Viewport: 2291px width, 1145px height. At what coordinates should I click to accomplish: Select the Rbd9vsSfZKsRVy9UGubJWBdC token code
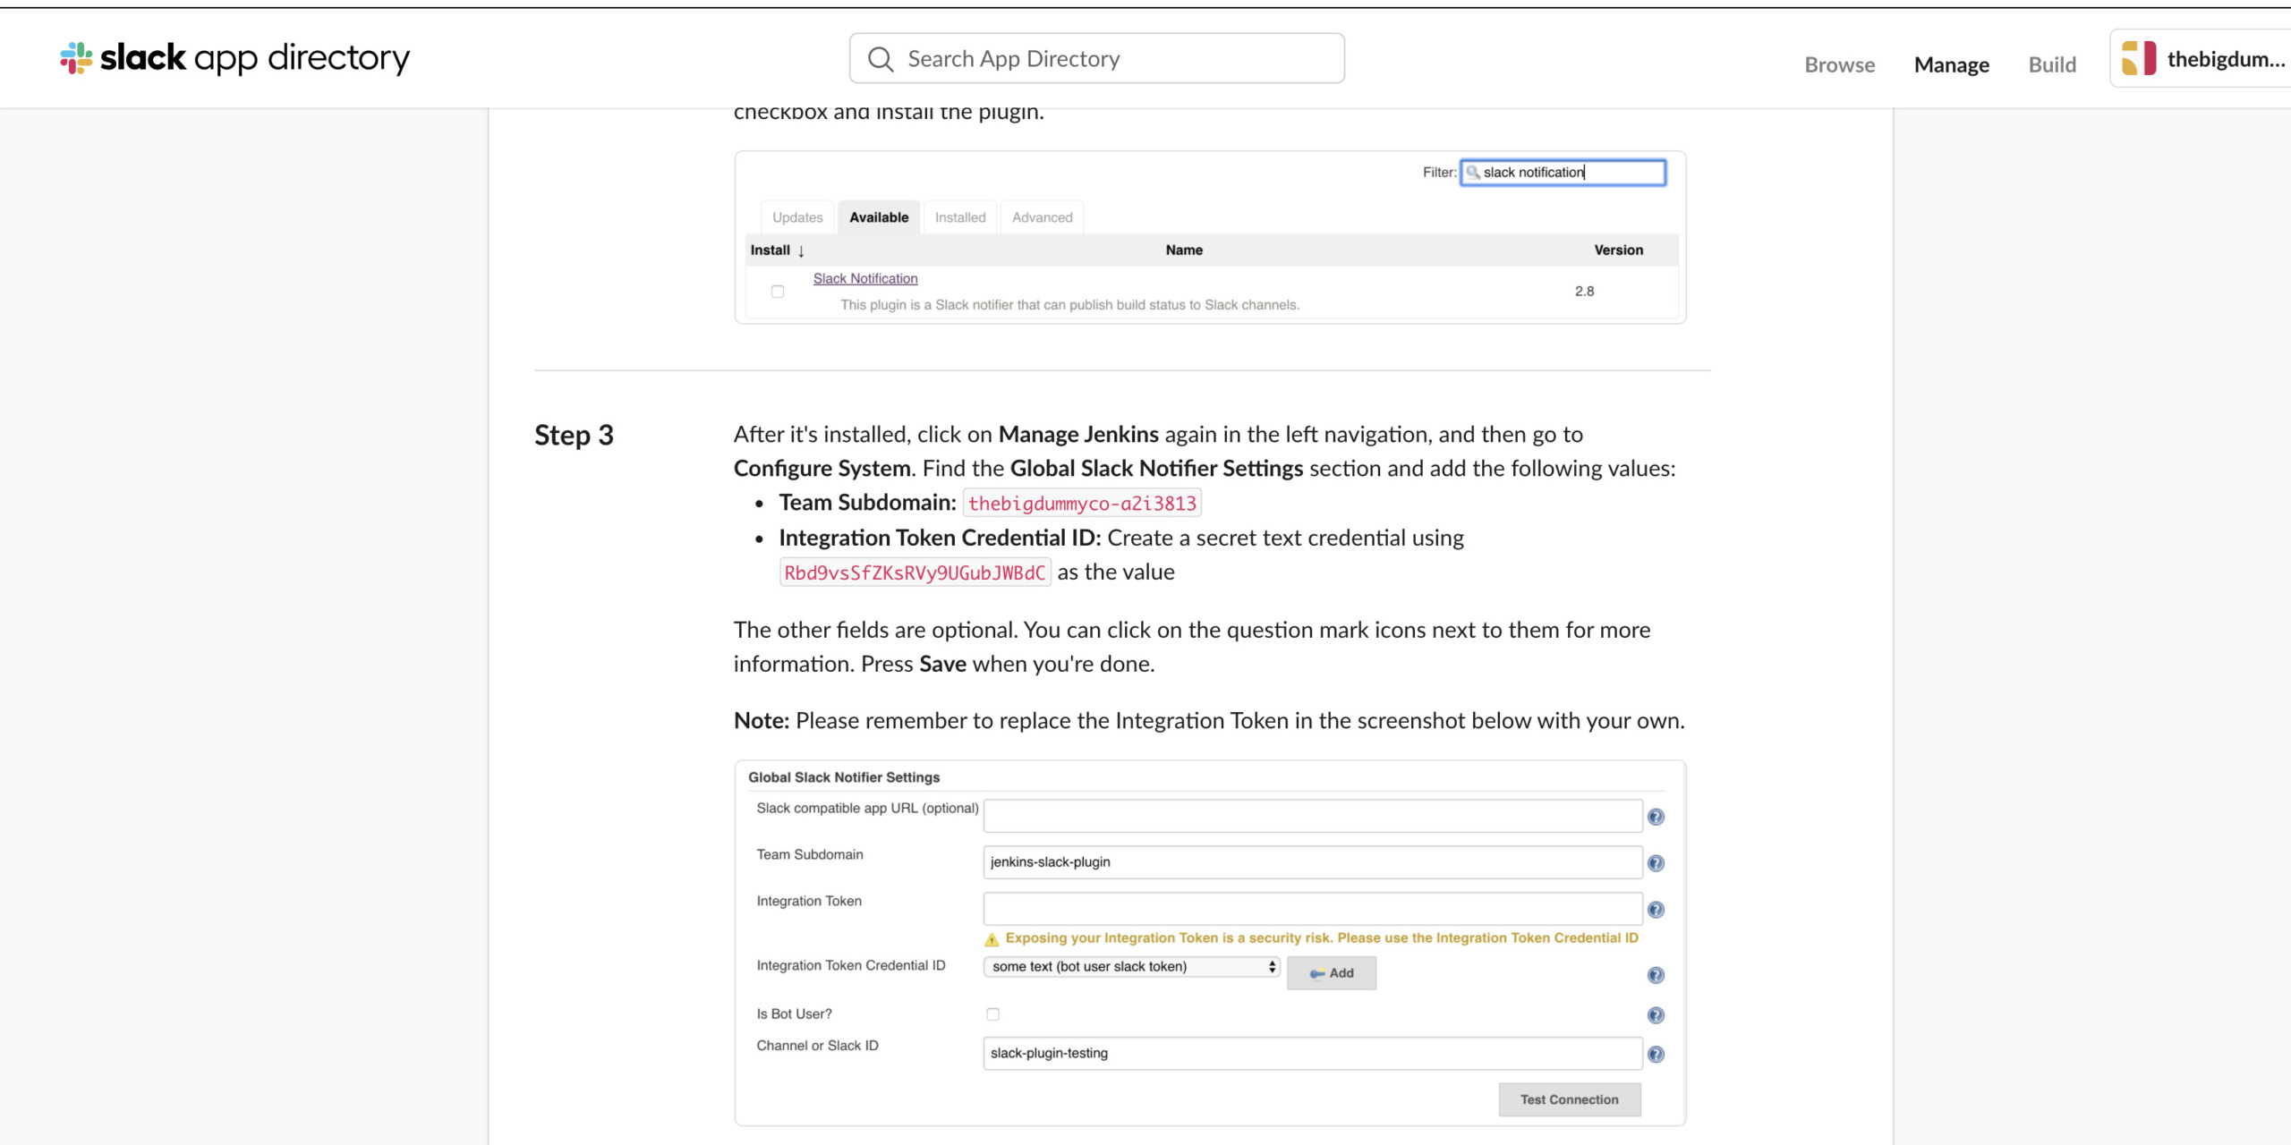915,572
